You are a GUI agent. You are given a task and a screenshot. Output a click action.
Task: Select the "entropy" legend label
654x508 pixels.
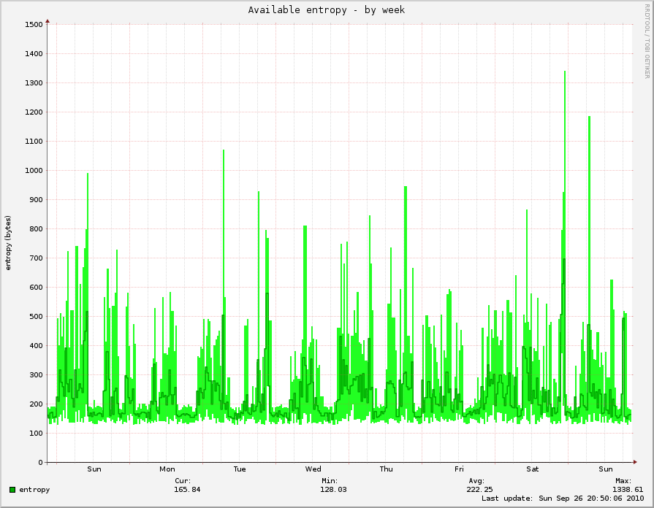point(34,490)
